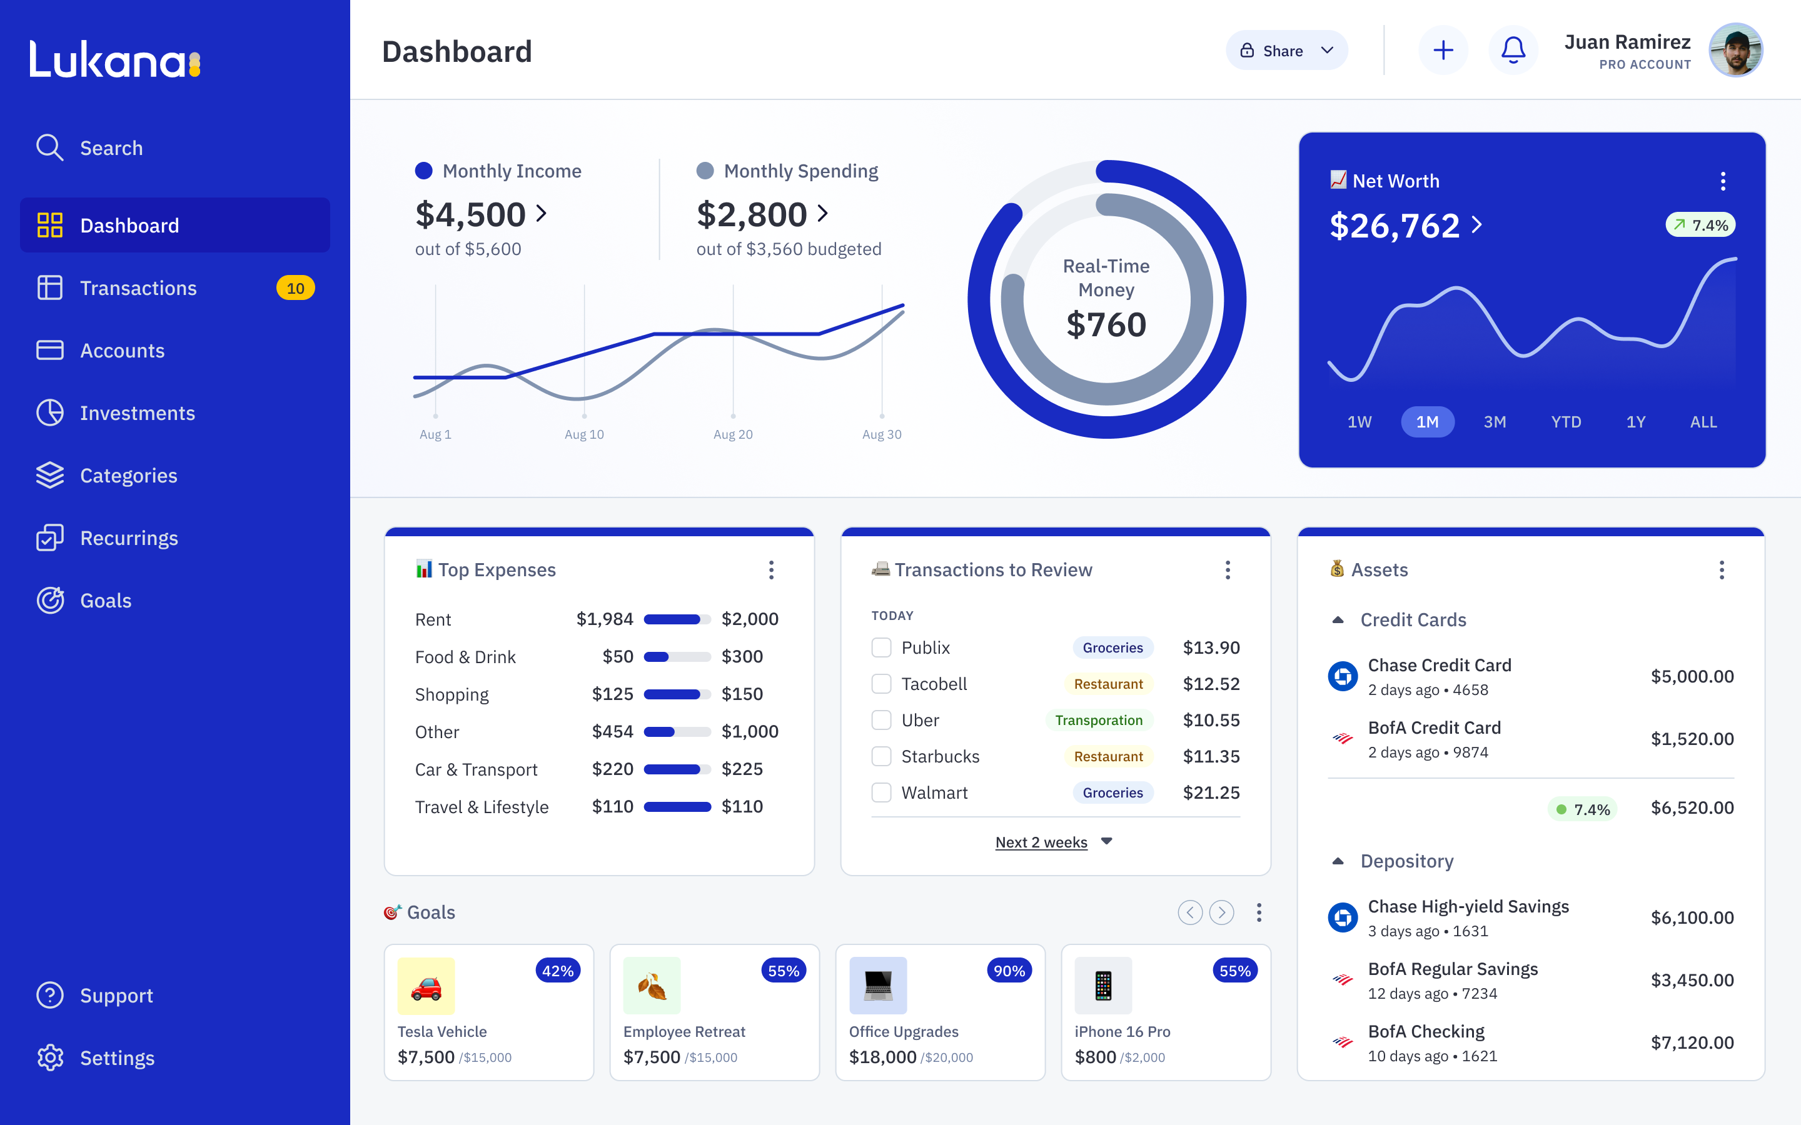This screenshot has width=1801, height=1125.
Task: Check the Tacobell transaction checkbox
Action: pos(881,683)
